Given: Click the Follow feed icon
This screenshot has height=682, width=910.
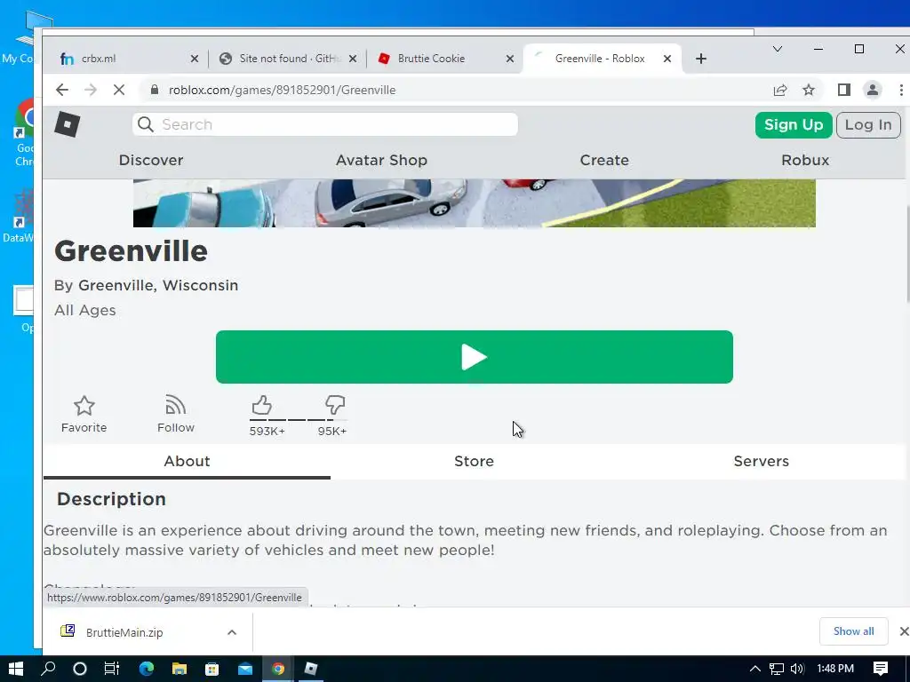Looking at the screenshot, I should [175, 405].
